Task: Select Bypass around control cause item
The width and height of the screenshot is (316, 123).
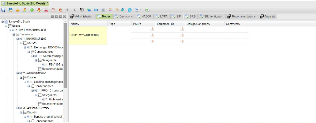Action: click(47, 117)
